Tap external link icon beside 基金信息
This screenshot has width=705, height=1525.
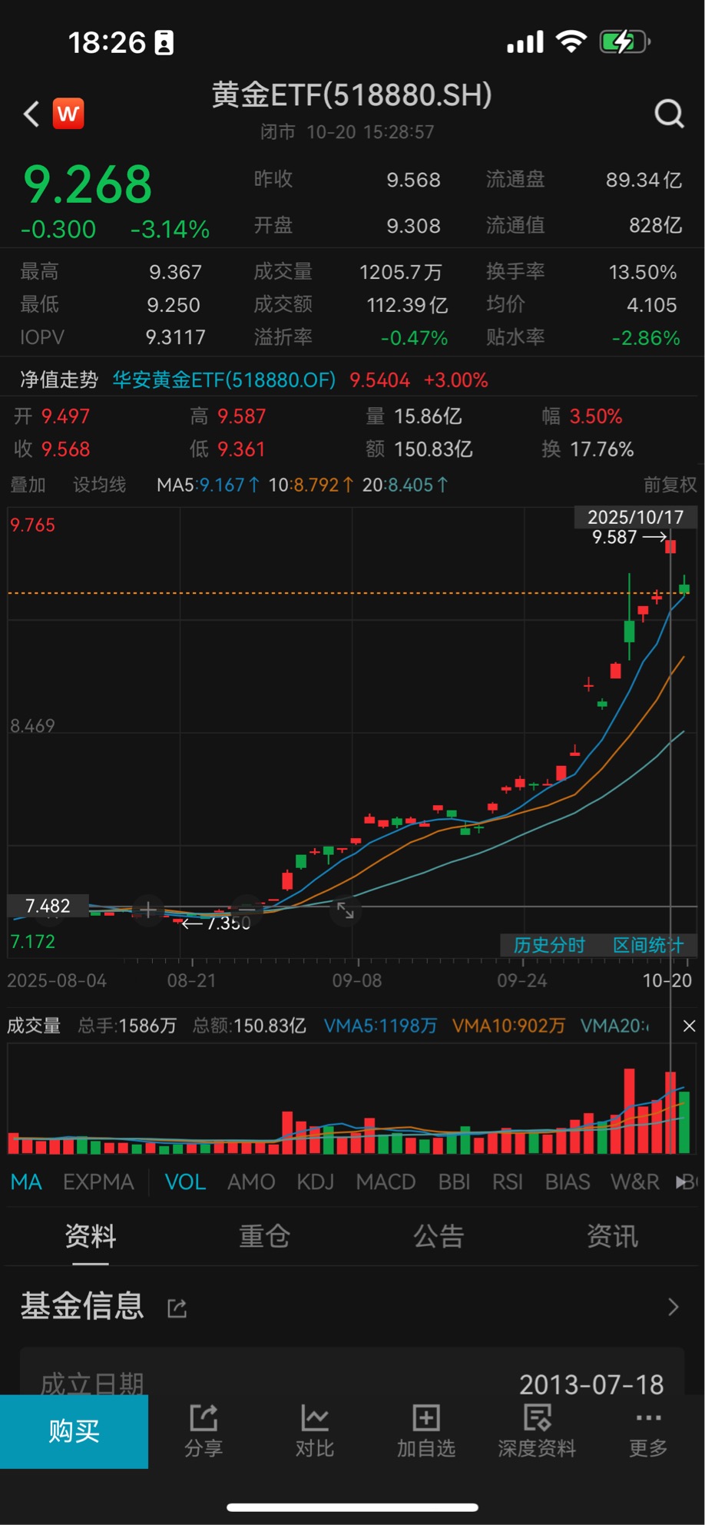[x=177, y=1308]
